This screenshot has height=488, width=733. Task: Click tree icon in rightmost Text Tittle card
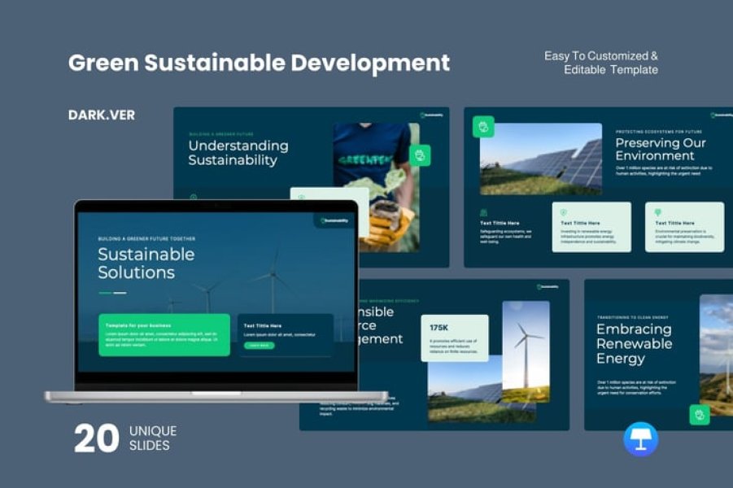[x=658, y=212]
